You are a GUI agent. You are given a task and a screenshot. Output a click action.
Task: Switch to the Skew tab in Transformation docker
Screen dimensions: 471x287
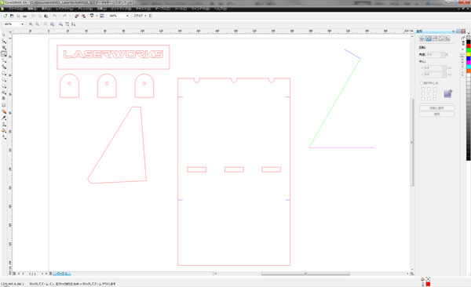click(x=447, y=38)
